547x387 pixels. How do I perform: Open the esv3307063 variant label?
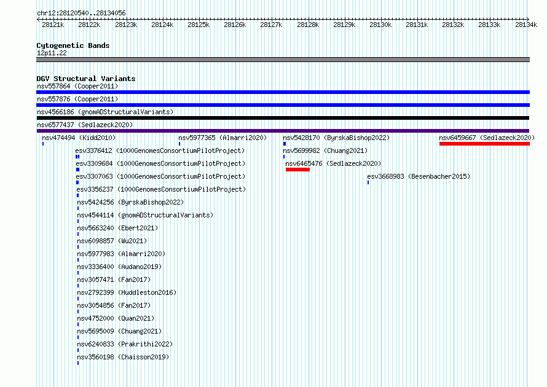click(161, 176)
